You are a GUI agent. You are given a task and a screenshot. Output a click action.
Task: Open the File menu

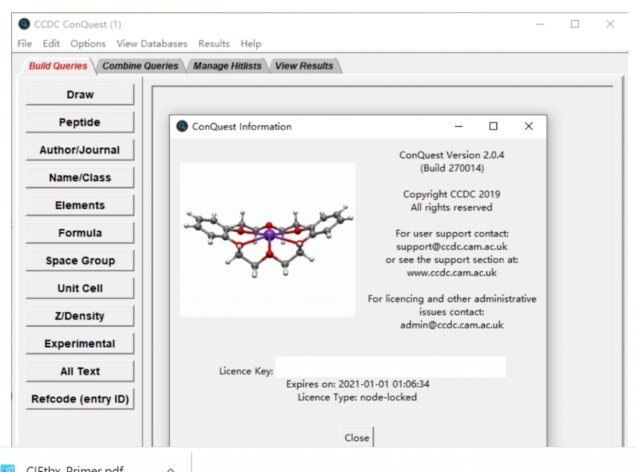[24, 43]
